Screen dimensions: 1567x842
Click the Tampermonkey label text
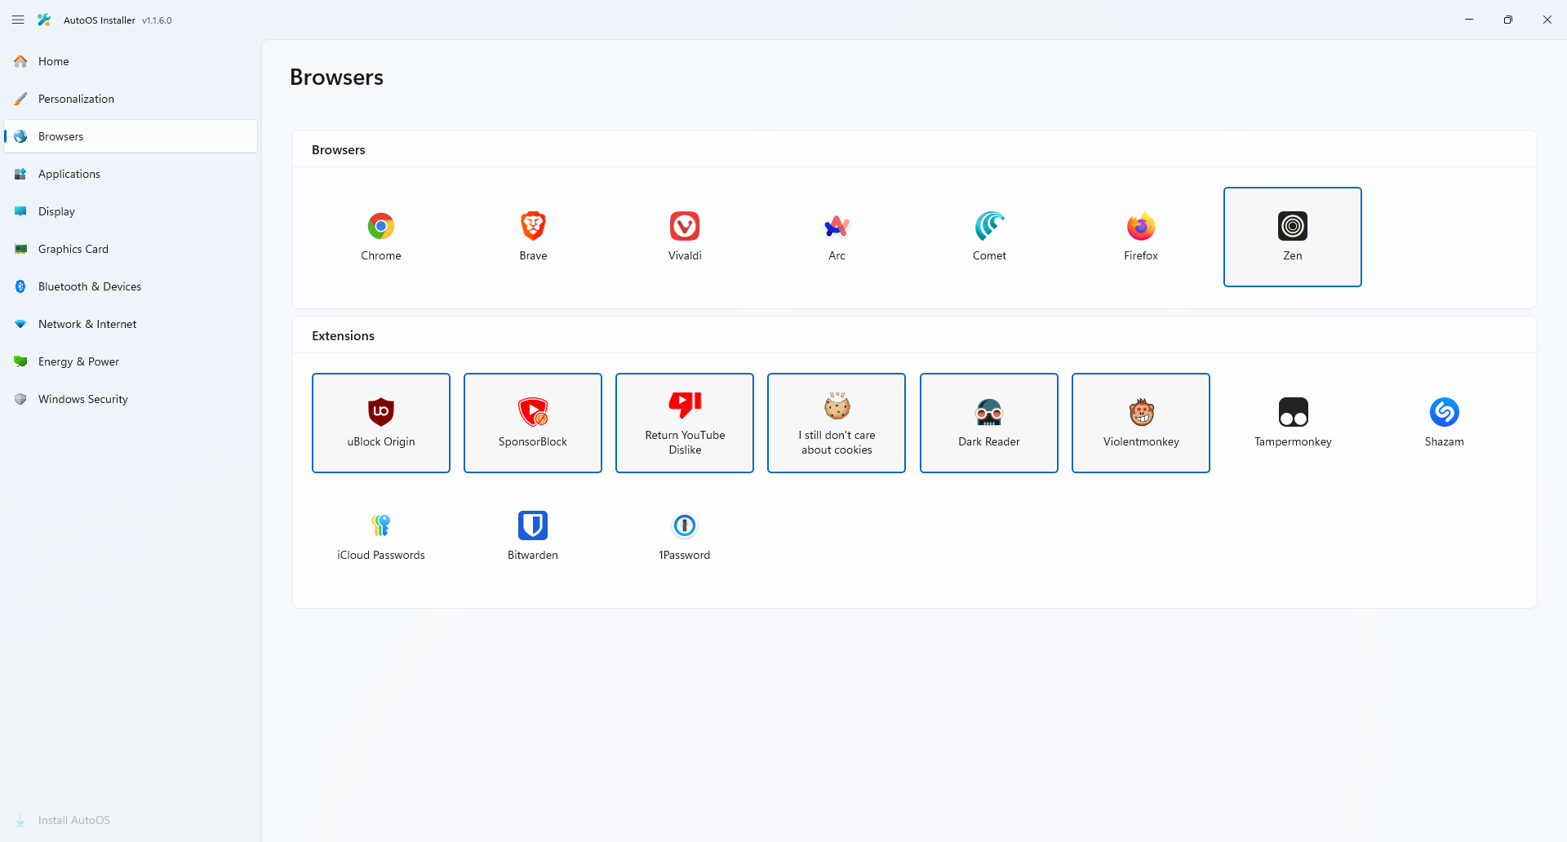[1293, 441]
